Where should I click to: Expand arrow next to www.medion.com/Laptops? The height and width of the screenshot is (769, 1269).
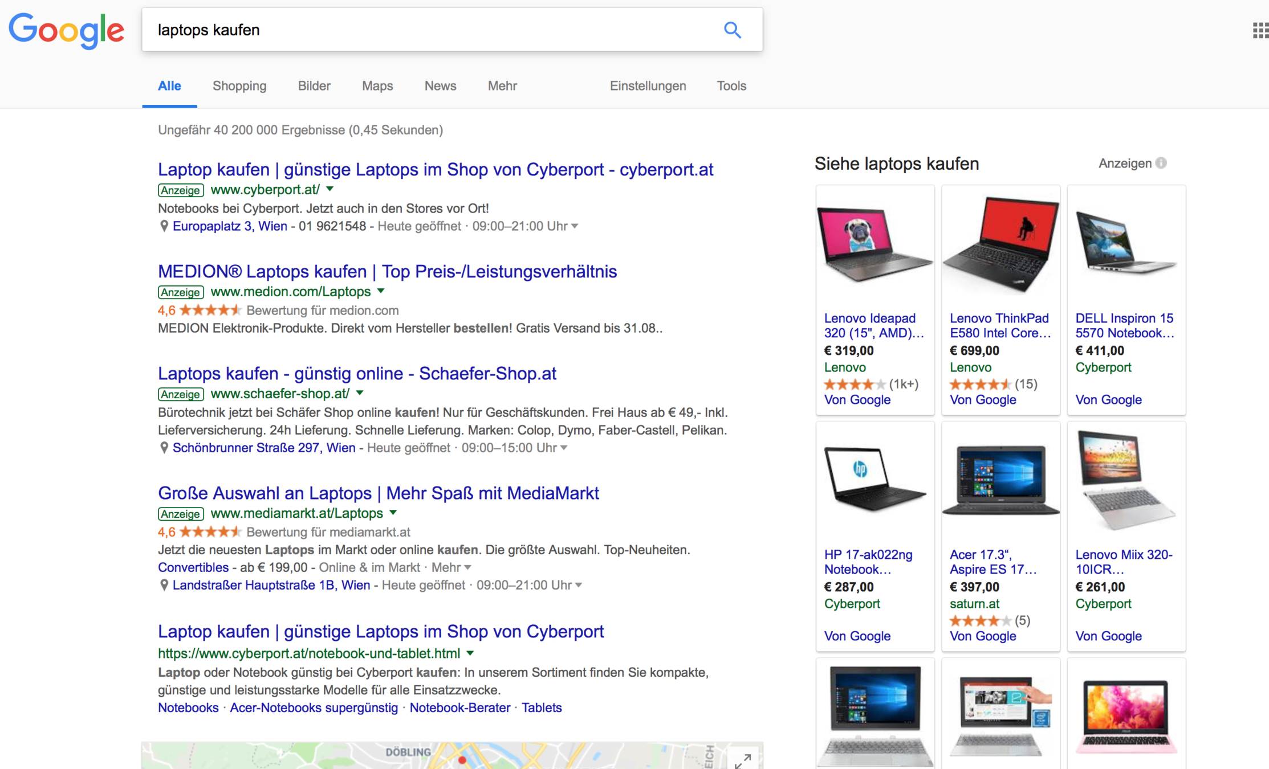(x=381, y=291)
